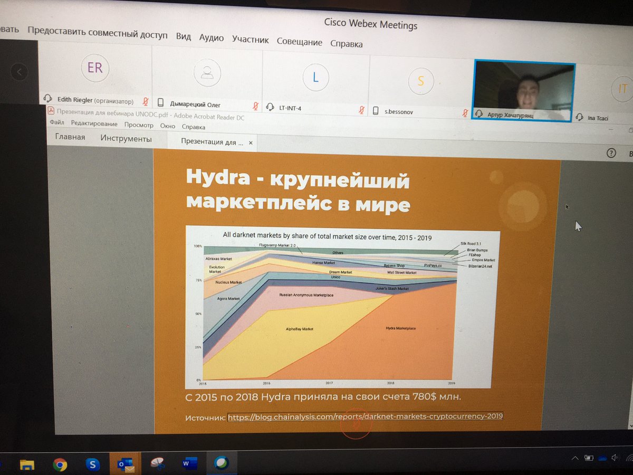Select the IT avatar of Ina Tcaci
Image resolution: width=633 pixels, height=475 pixels.
pos(622,89)
